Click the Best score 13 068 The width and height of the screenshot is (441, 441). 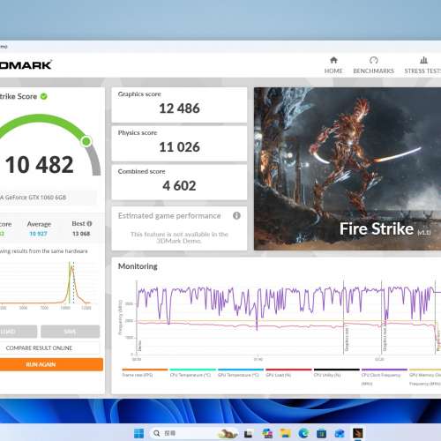tap(81, 234)
